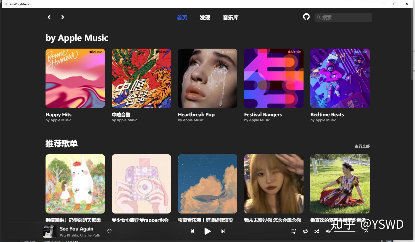Switch to the 音乐库 tab
The width and height of the screenshot is (415, 242).
[231, 18]
